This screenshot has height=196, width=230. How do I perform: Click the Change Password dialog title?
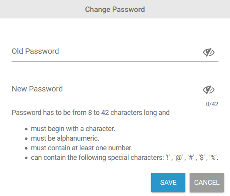tap(115, 9)
